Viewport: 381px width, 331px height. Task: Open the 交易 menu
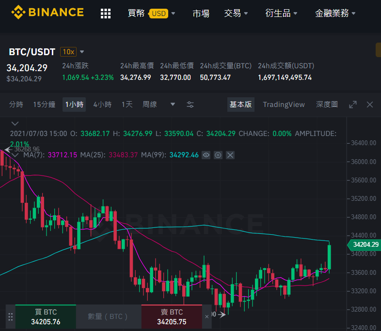pos(236,14)
